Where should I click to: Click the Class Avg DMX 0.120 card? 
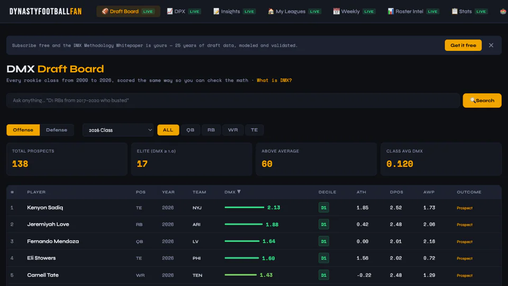(x=441, y=159)
